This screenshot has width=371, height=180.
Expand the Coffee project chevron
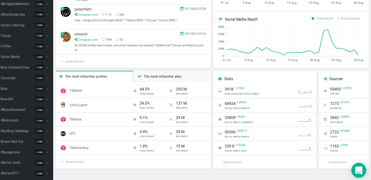point(47,46)
